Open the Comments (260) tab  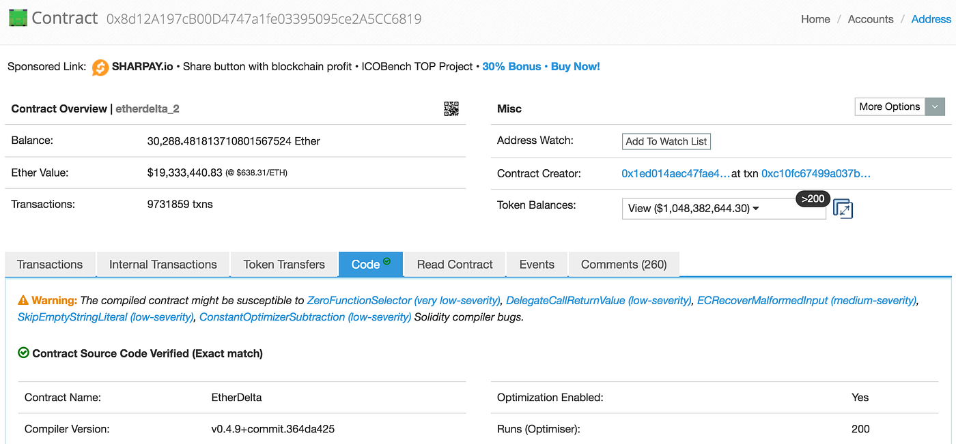(x=624, y=265)
